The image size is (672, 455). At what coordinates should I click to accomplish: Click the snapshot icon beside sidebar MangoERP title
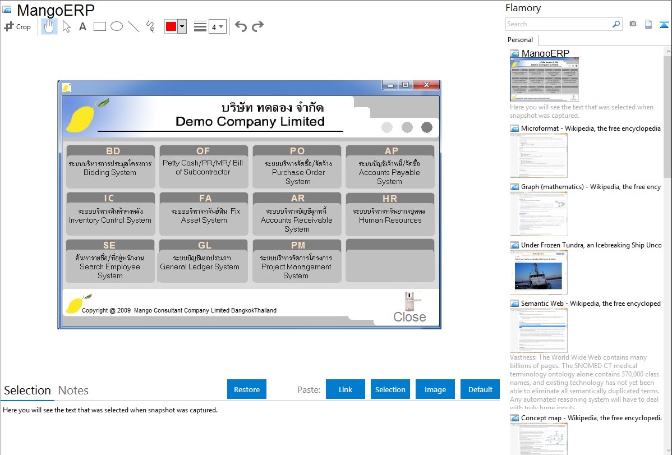coord(515,54)
